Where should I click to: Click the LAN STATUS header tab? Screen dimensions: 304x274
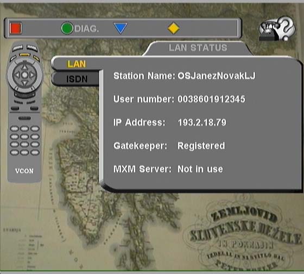pyautogui.click(x=198, y=48)
